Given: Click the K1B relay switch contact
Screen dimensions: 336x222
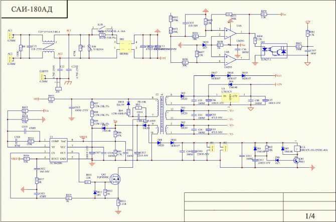Looking at the screenshot, I should point(103,28).
